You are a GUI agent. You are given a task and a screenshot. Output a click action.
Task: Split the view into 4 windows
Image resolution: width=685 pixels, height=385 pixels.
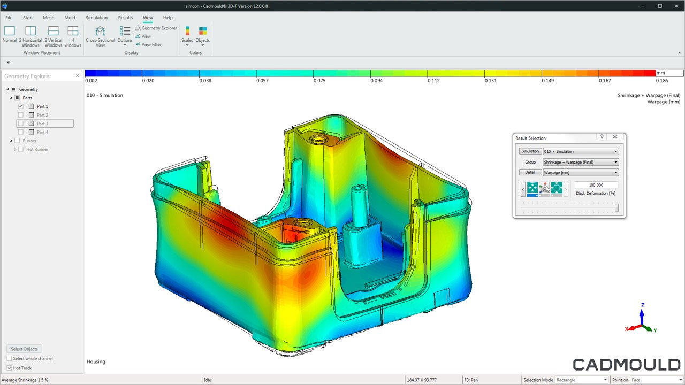pyautogui.click(x=73, y=31)
